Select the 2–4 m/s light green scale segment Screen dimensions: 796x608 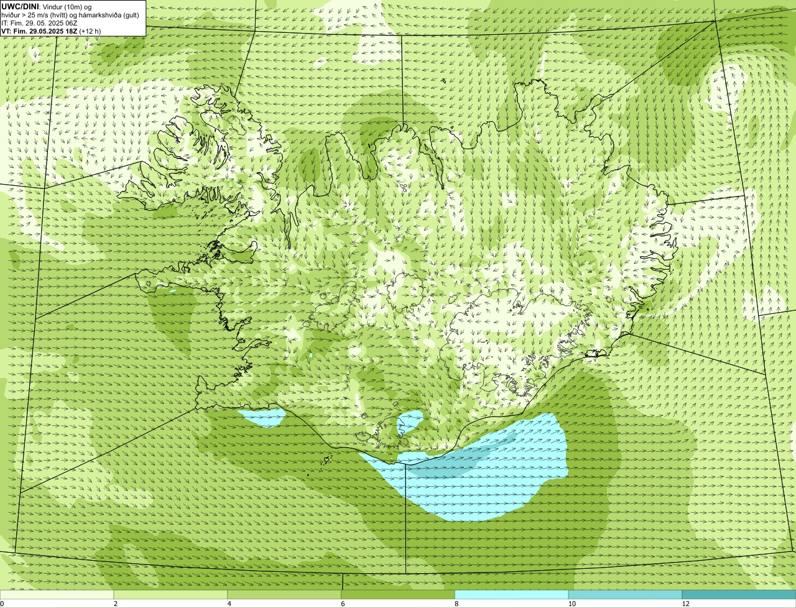pyautogui.click(x=171, y=595)
